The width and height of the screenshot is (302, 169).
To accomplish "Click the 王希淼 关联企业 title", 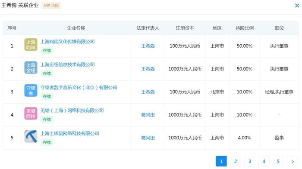I will 20,5.
